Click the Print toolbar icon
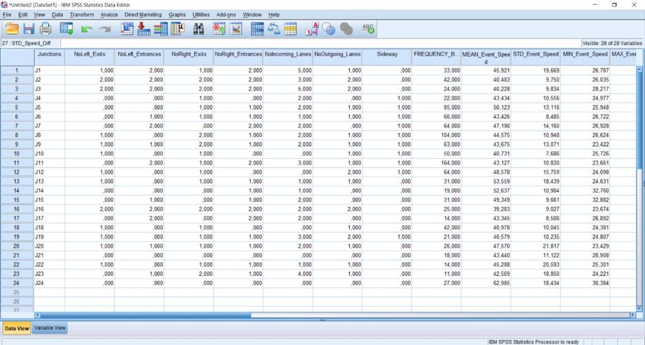This screenshot has width=645, height=345. point(45,29)
